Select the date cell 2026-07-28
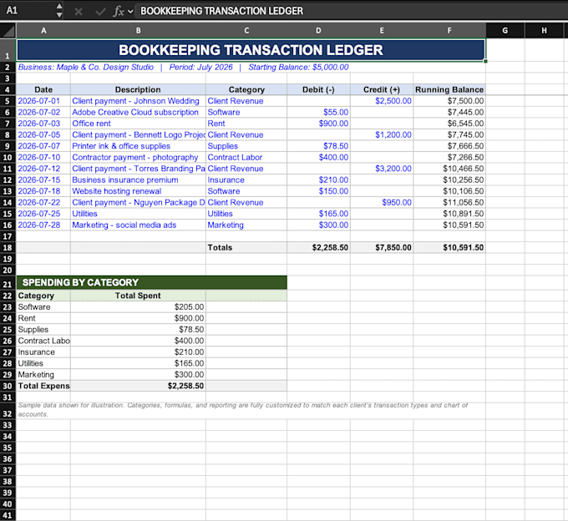 pos(43,225)
